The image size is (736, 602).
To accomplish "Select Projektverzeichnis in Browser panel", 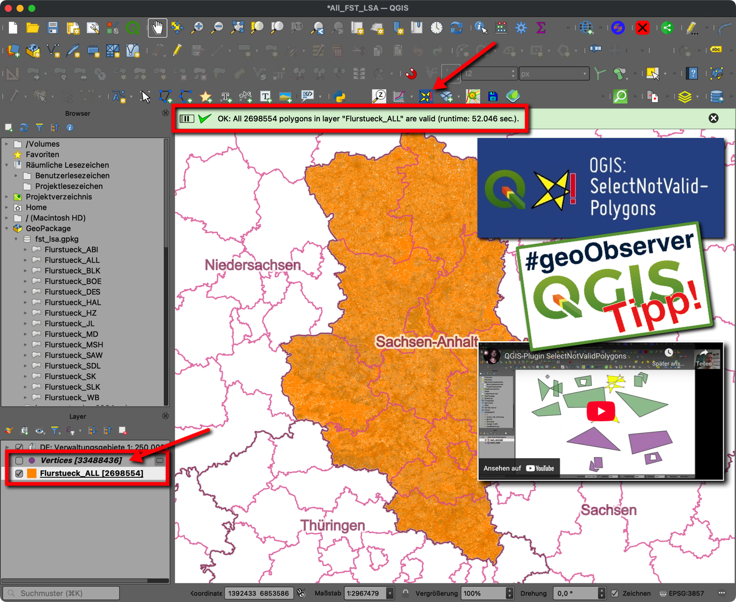I will point(59,196).
